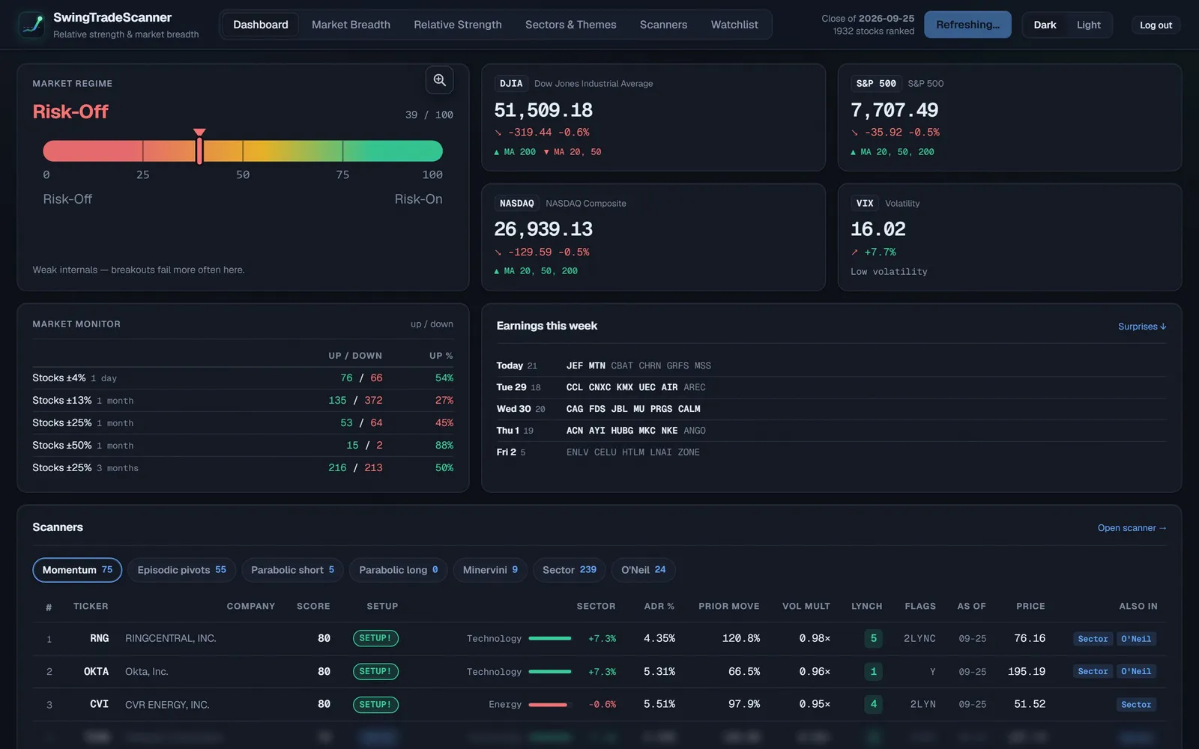
Task: Open the RNG ticker in scanner table
Action: point(100,639)
